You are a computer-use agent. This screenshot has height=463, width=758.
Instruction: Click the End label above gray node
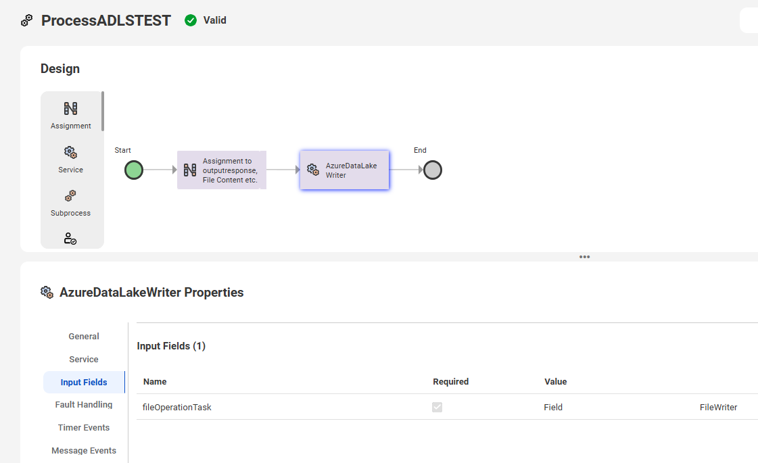pyautogui.click(x=420, y=150)
